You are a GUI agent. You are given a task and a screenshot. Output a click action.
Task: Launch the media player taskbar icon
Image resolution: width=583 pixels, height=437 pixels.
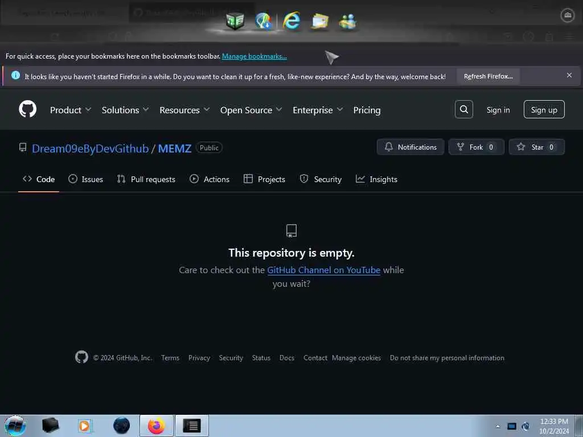point(85,426)
